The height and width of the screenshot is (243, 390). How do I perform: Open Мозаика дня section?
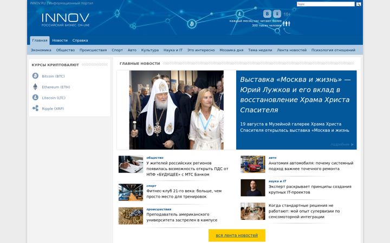[231, 50]
